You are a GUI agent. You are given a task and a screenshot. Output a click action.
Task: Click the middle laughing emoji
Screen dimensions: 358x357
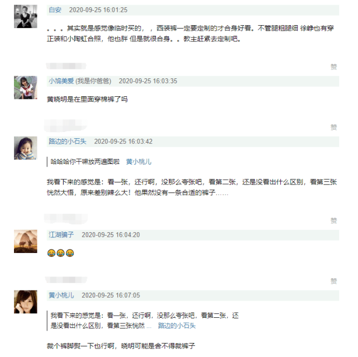60,253
